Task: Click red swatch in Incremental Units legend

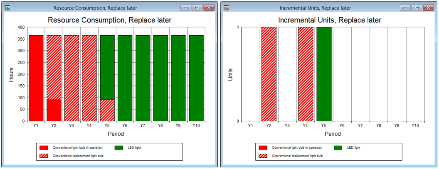Action: pyautogui.click(x=263, y=147)
